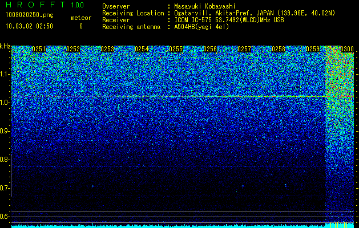The image size is (359, 228).
Task: Click the 'meteor' label
Action: point(81,18)
